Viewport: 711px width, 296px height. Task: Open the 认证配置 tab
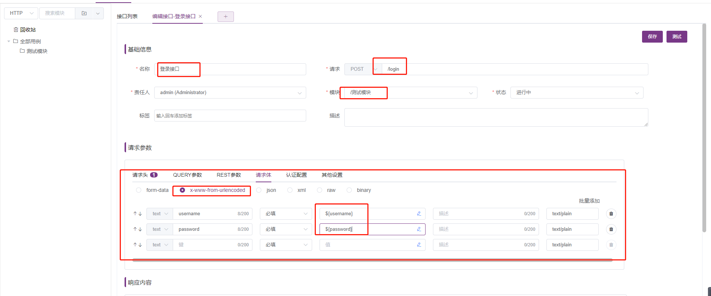297,175
